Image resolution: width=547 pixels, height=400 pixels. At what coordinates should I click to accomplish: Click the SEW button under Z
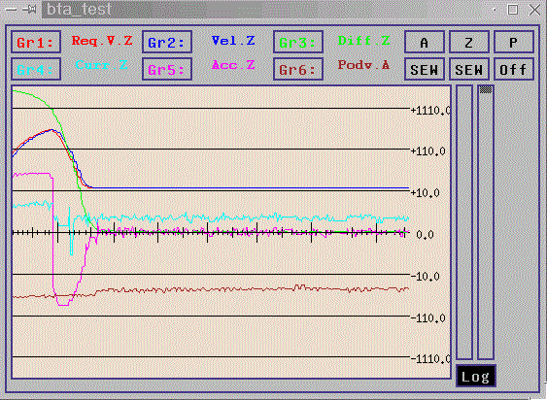[469, 69]
